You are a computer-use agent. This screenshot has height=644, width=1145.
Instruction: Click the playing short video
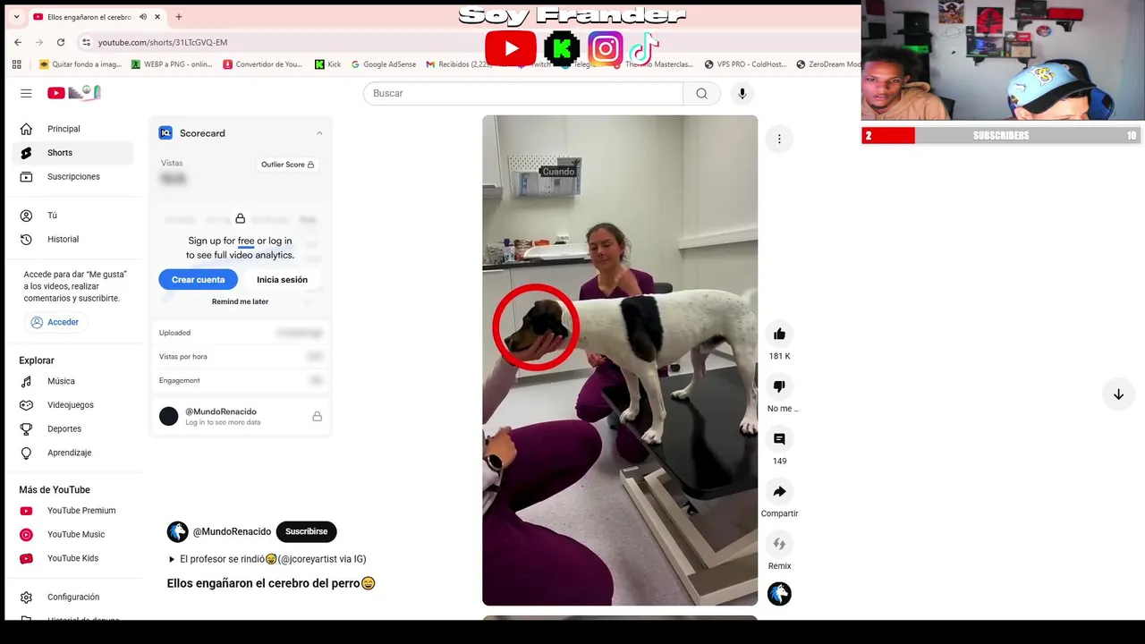click(x=620, y=360)
